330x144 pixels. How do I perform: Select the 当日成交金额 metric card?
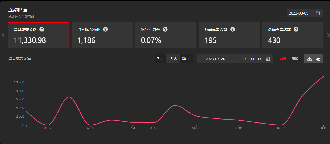[39, 35]
